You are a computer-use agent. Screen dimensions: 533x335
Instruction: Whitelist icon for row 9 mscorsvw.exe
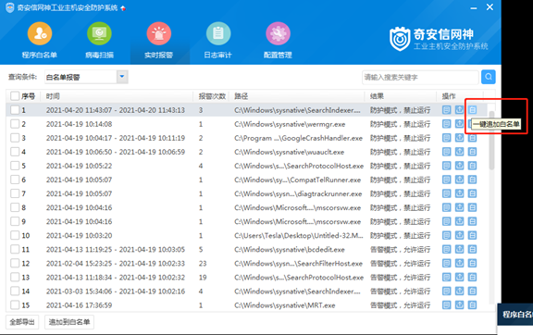pyautogui.click(x=472, y=221)
